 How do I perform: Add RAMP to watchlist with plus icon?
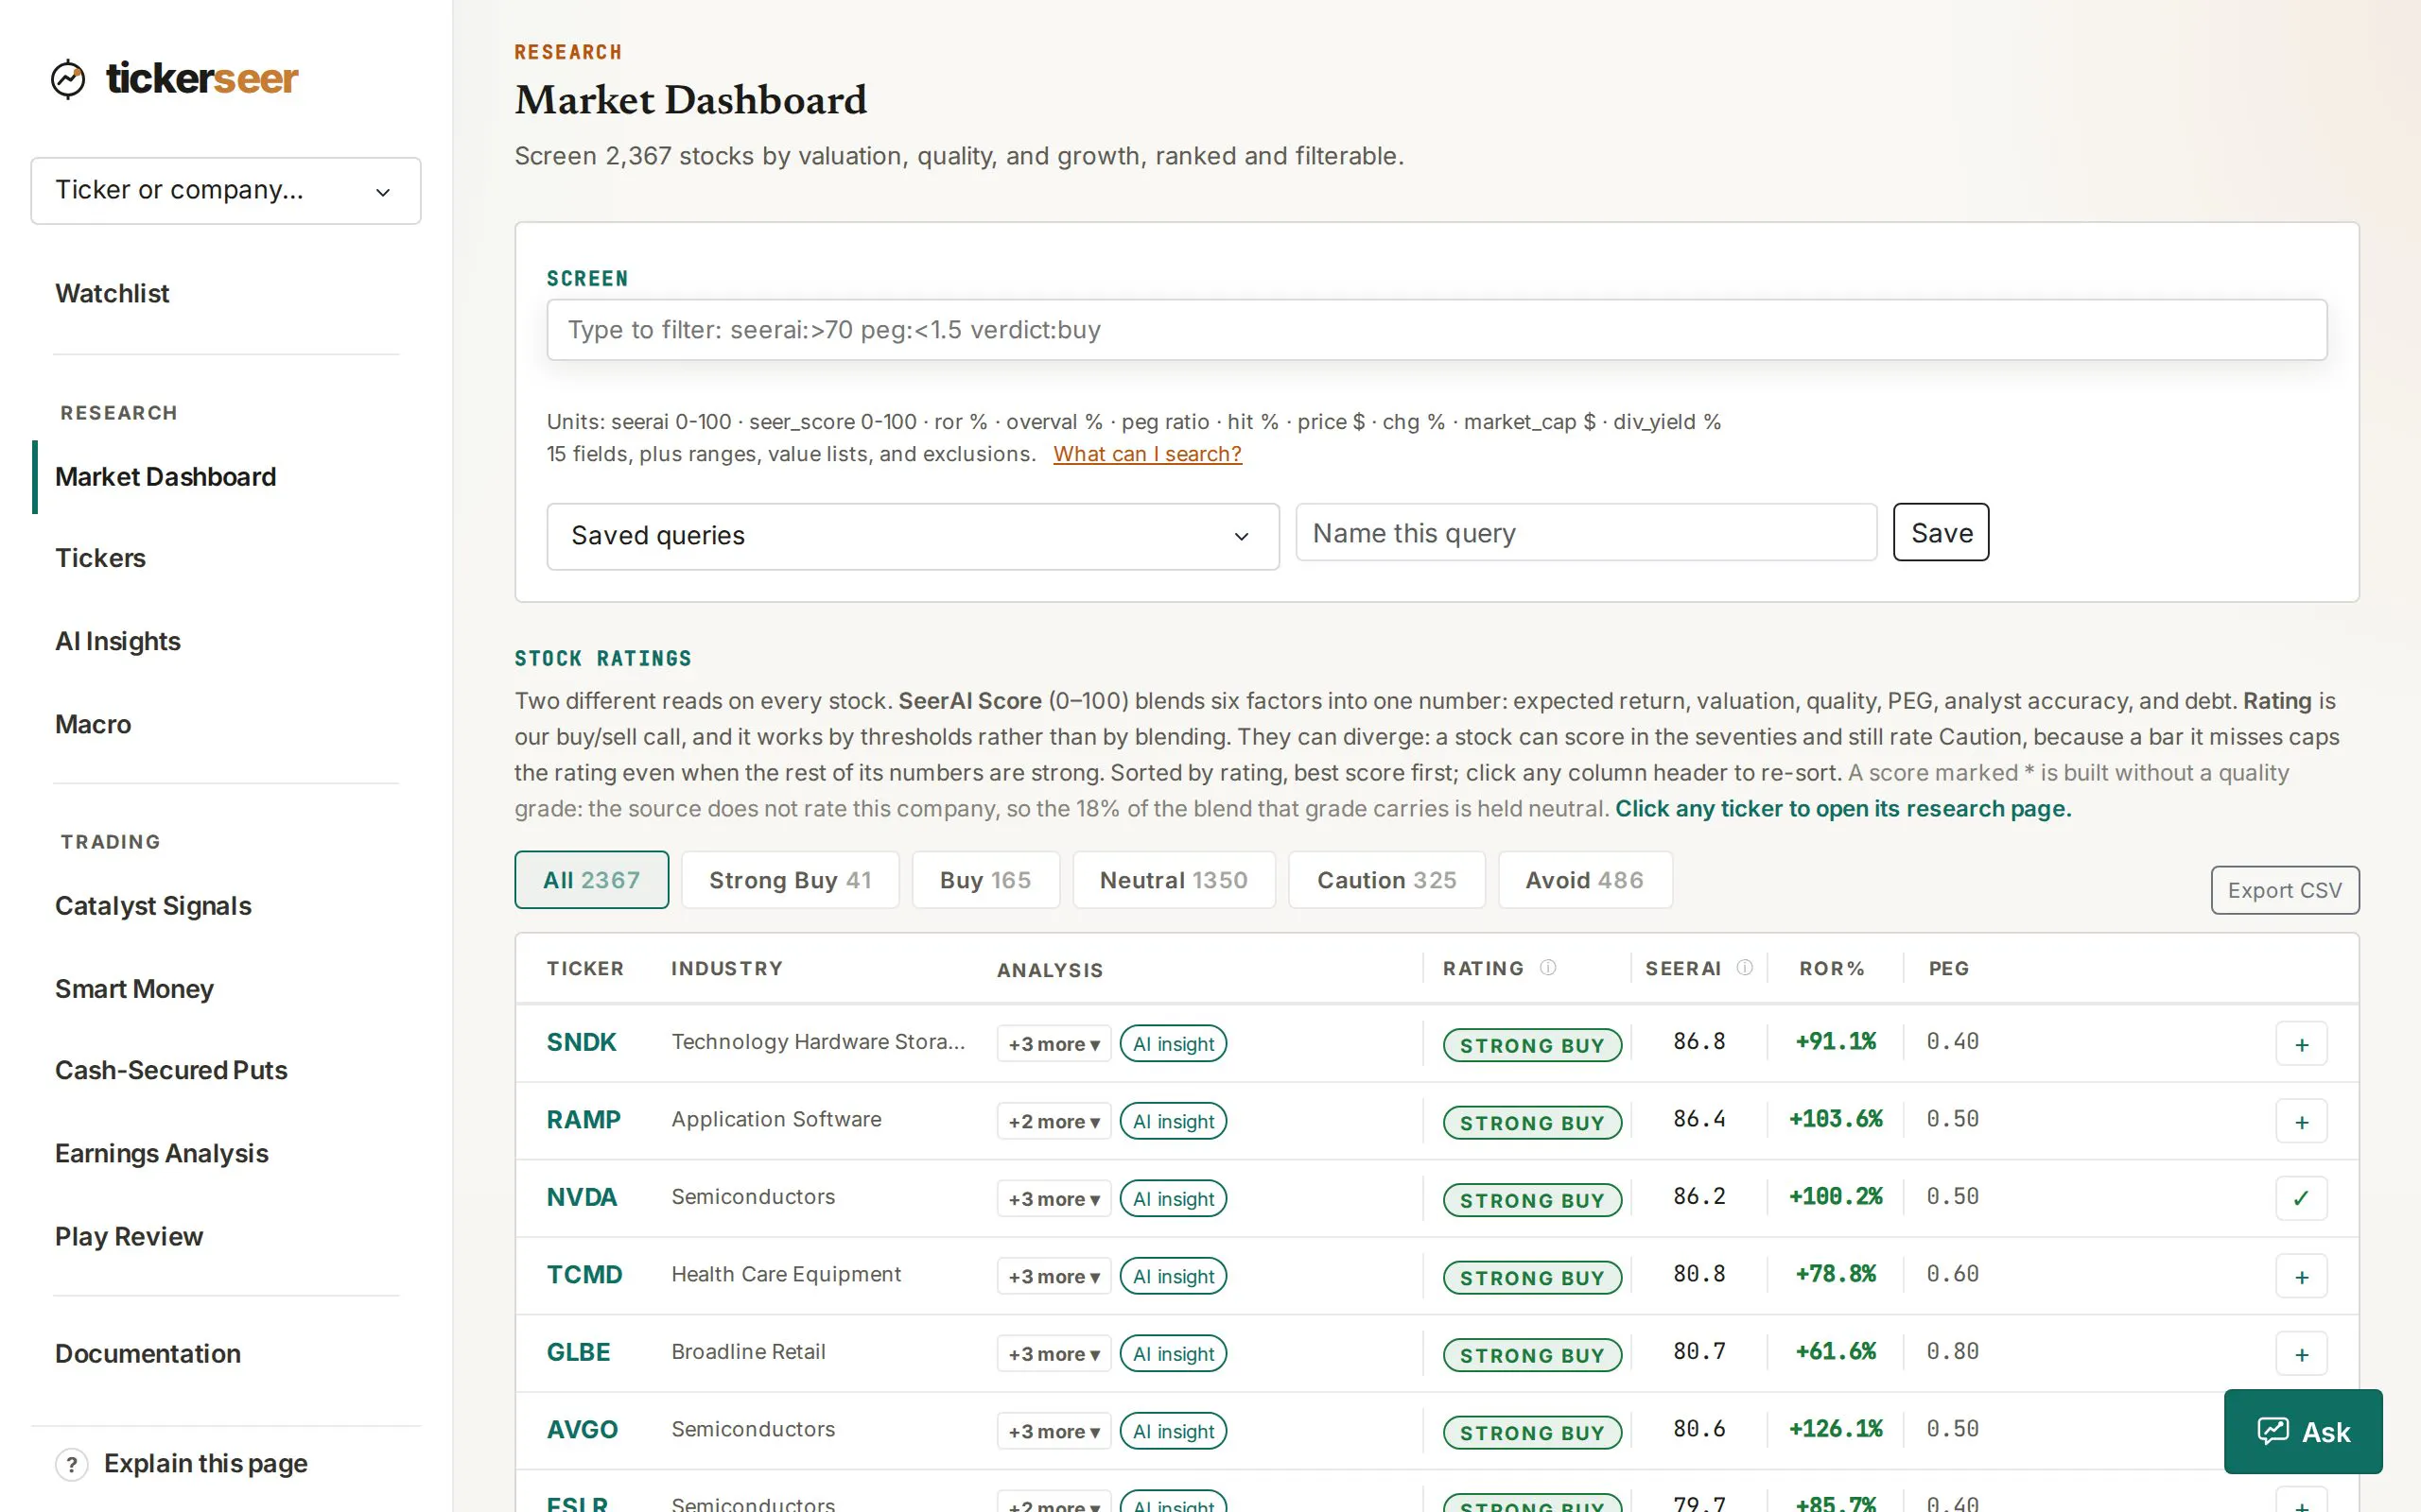[2301, 1121]
